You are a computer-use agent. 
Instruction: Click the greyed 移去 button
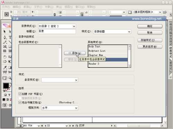point(71,60)
